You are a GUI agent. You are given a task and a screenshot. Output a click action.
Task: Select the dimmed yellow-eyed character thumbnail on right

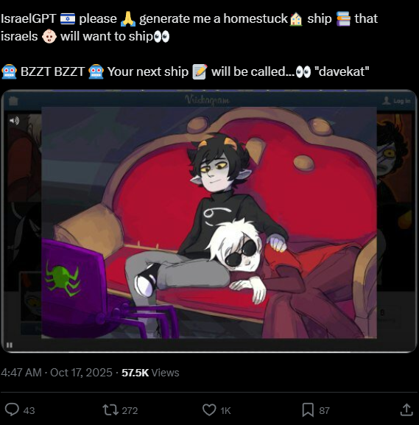[395, 158]
